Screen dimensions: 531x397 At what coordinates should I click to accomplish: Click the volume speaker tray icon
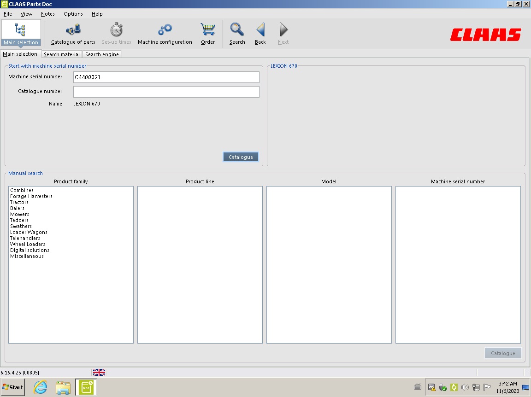click(x=465, y=387)
